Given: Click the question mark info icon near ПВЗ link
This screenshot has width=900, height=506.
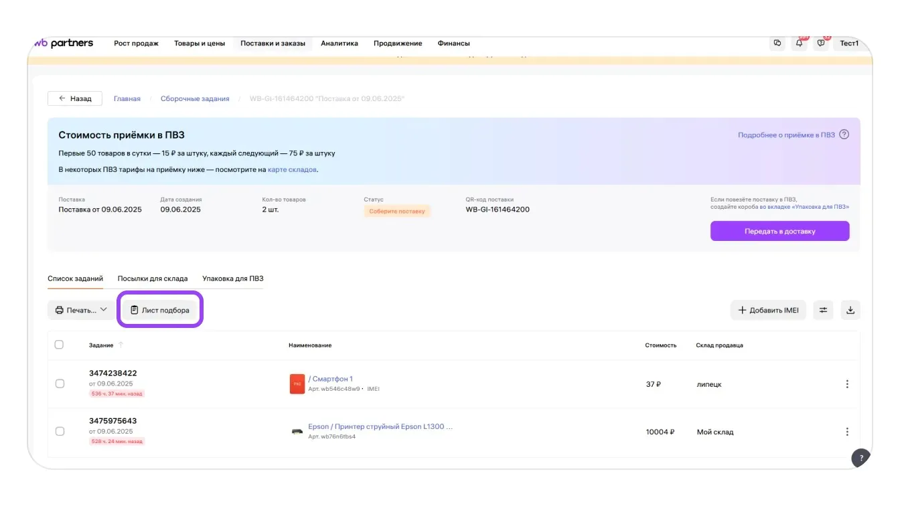Looking at the screenshot, I should coord(844,135).
